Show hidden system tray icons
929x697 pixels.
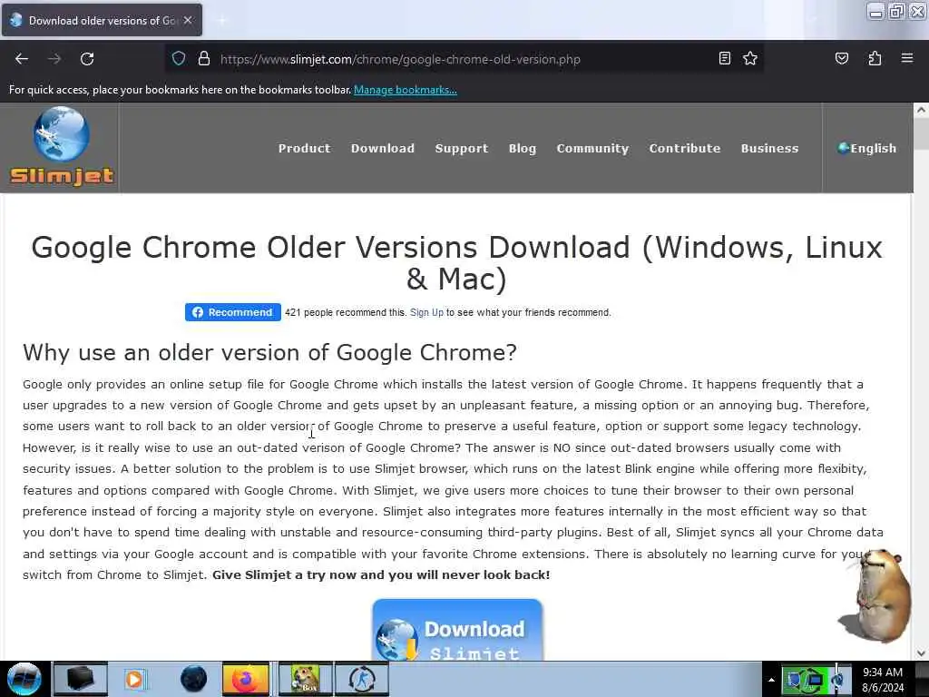(x=771, y=680)
